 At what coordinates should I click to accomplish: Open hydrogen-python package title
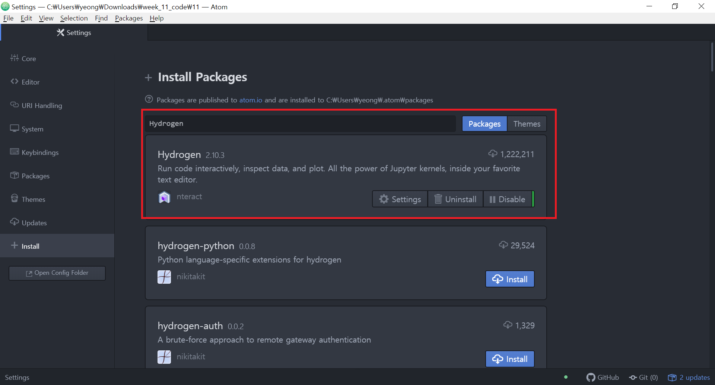click(x=196, y=246)
